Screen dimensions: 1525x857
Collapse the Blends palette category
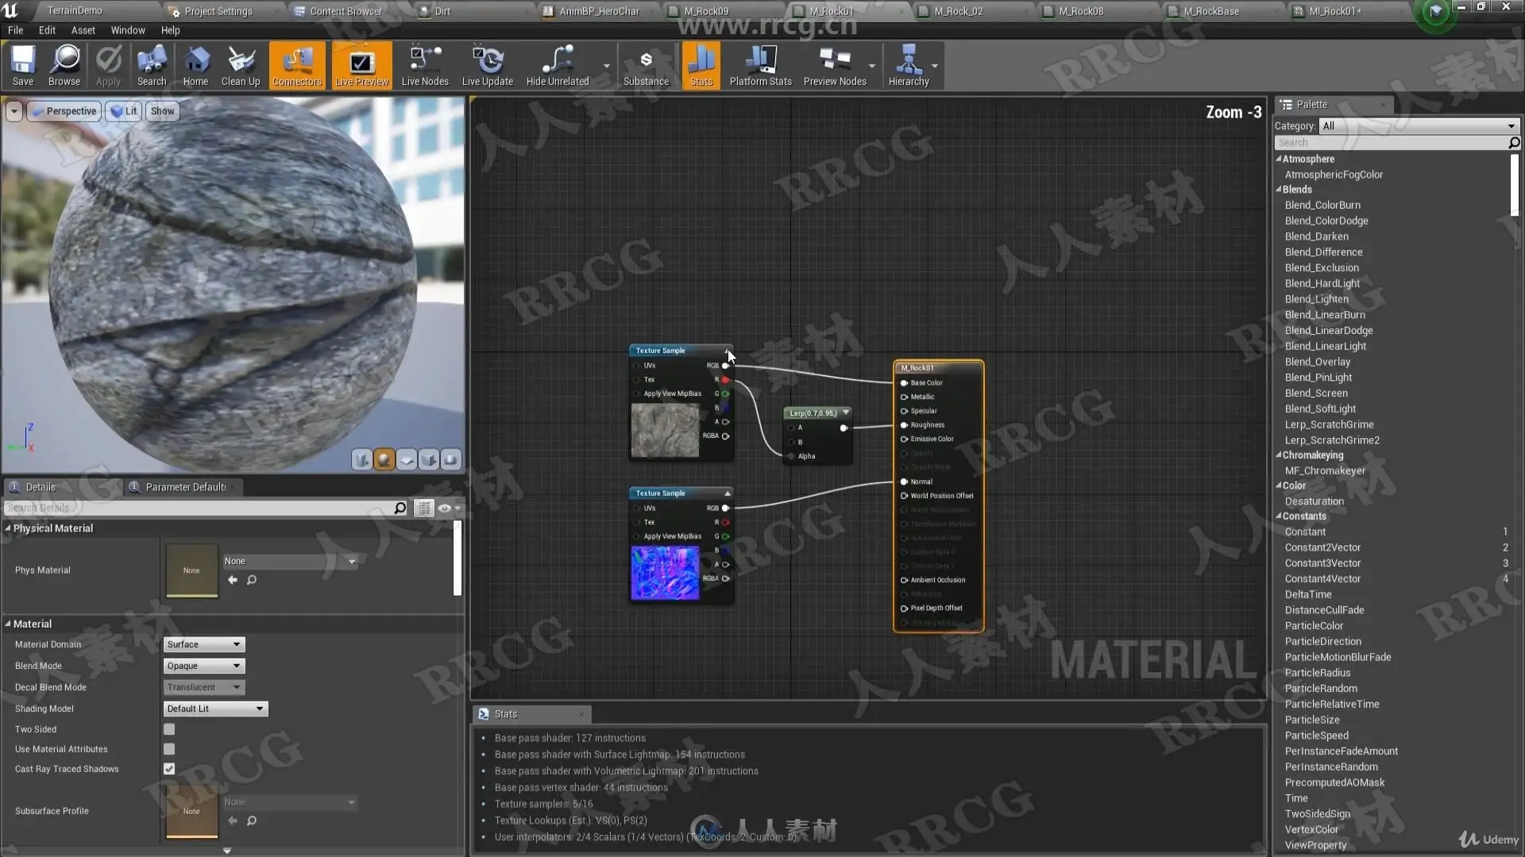tap(1279, 190)
